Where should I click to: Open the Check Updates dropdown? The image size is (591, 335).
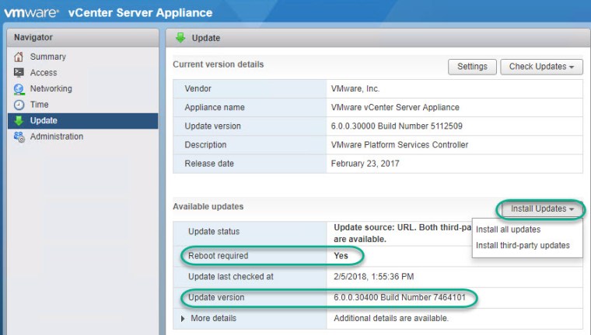point(542,67)
